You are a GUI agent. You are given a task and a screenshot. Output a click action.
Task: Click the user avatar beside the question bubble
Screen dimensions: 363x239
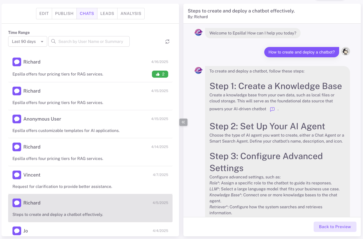[x=345, y=52]
